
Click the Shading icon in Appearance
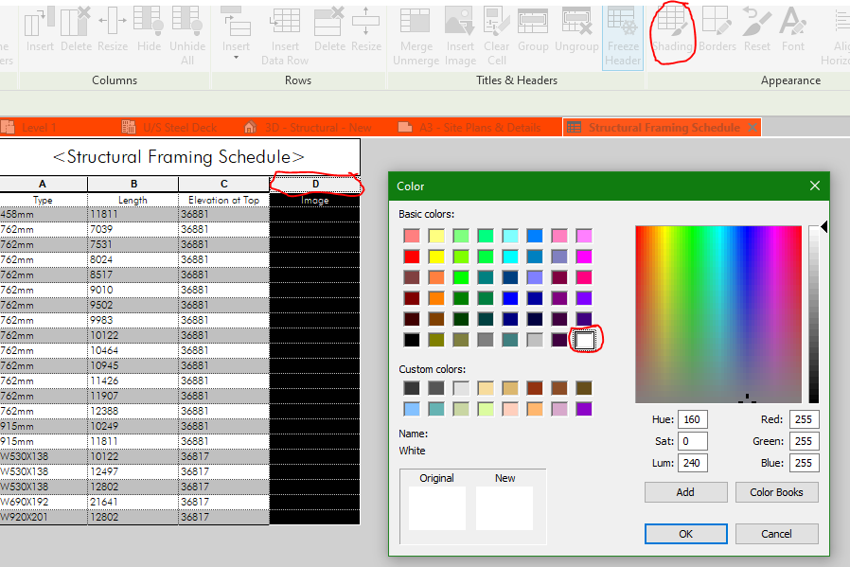672,22
